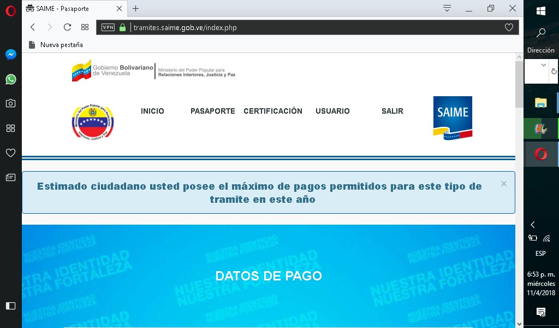Open the CERTIFICACIÓN menu
Screen dimensions: 559x328
click(273, 111)
